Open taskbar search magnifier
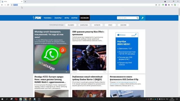Screen dimensions: 180x101 (x=7, y=99)
